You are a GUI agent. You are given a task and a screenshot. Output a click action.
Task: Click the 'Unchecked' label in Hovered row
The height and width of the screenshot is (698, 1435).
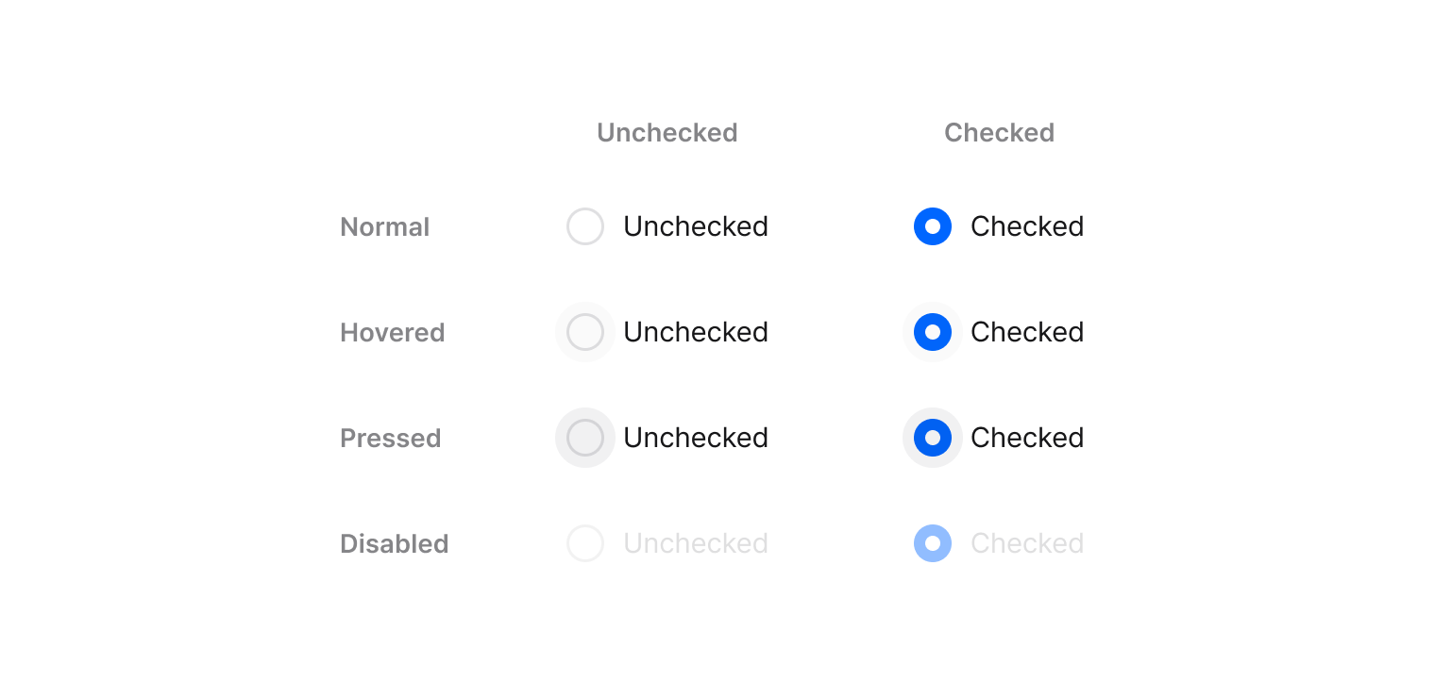tap(696, 332)
